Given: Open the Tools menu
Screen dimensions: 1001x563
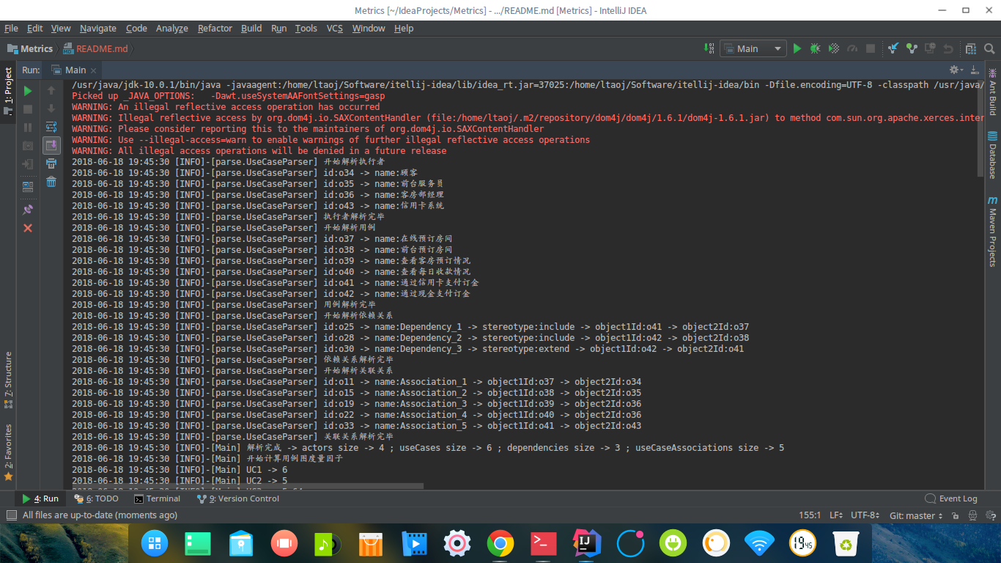Looking at the screenshot, I should pyautogui.click(x=306, y=28).
